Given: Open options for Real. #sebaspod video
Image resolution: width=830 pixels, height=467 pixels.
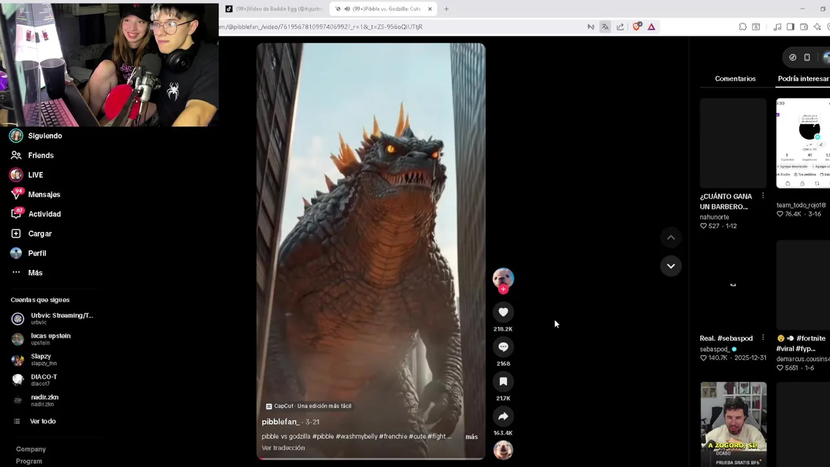Looking at the screenshot, I should click(x=763, y=338).
